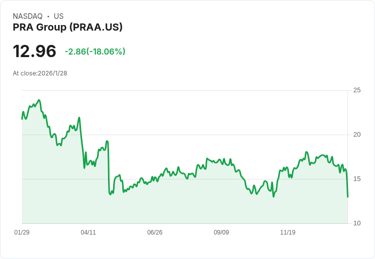Click the 20 y-axis price label
375x259 pixels.
tap(357, 135)
